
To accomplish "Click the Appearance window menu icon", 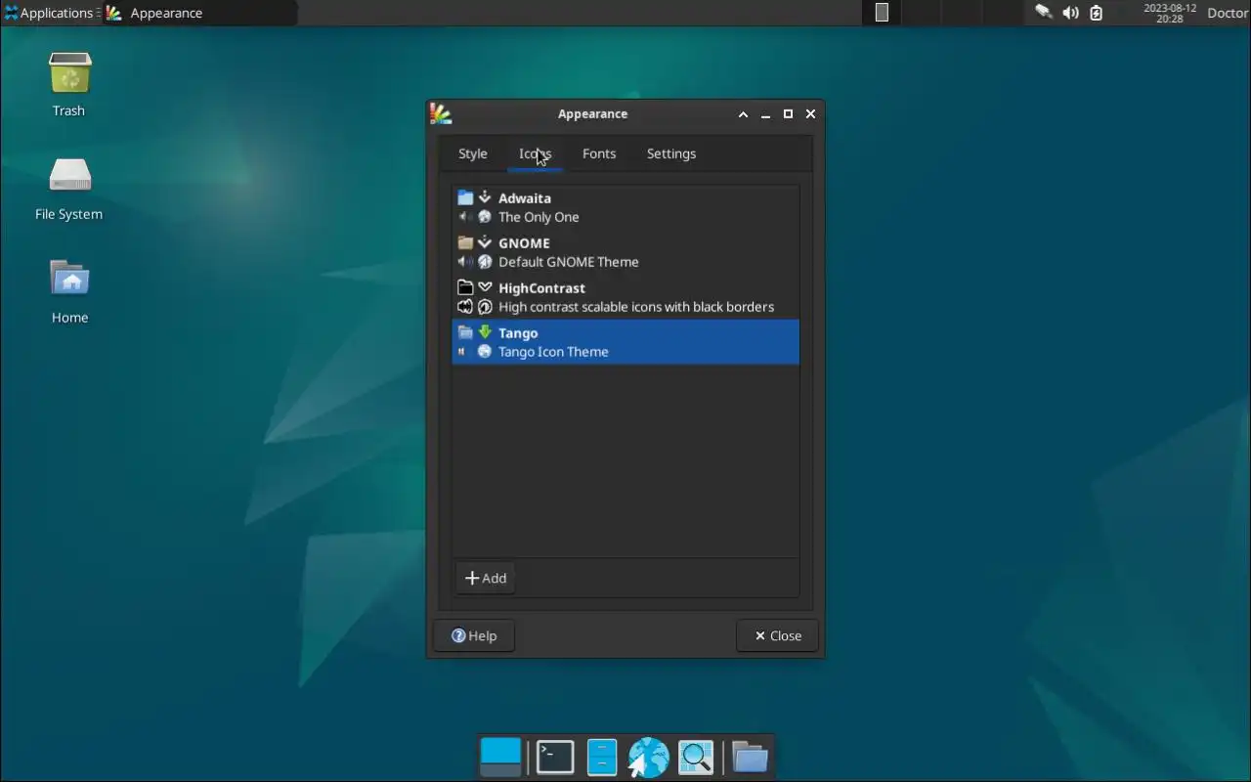I will coord(441,113).
